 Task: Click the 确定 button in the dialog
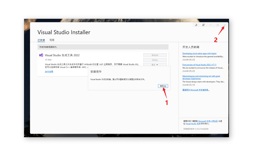163,86
